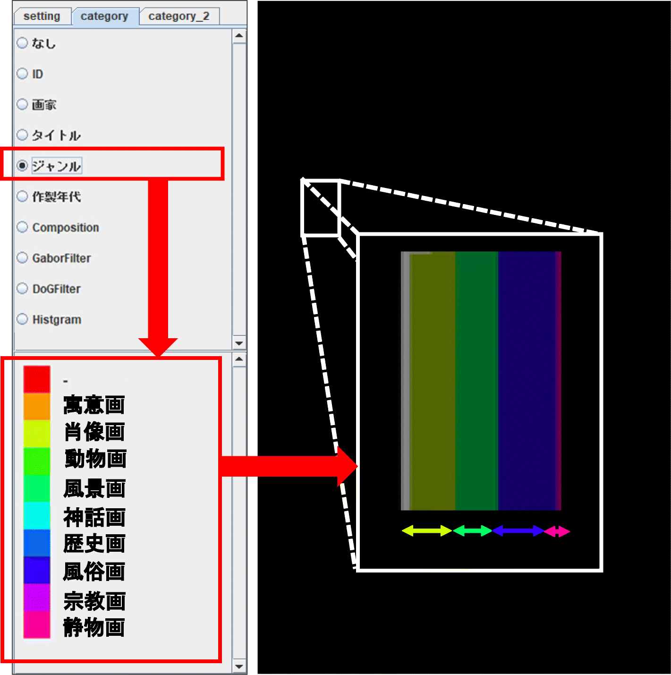671x675 pixels.
Task: Click the 動物画 legend label
Action: (x=95, y=459)
